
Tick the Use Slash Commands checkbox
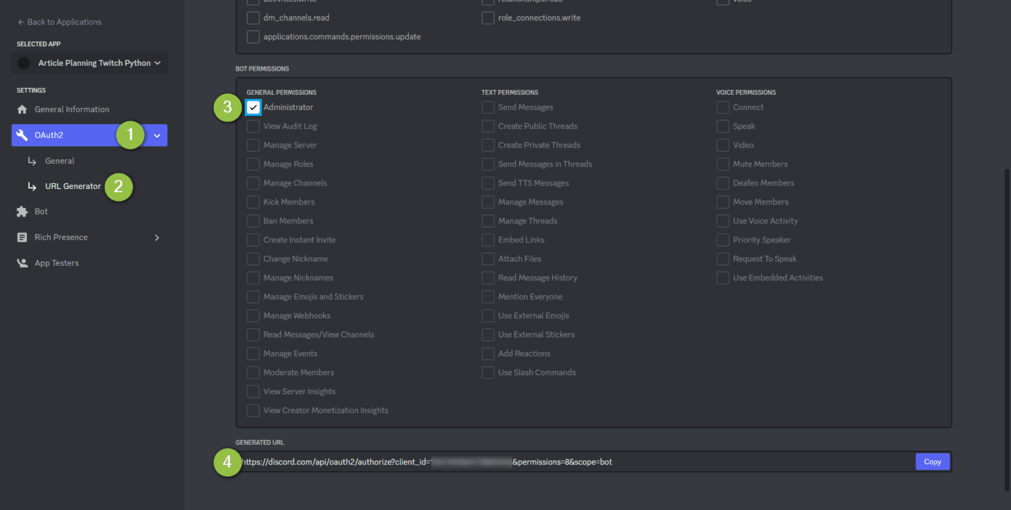[488, 372]
